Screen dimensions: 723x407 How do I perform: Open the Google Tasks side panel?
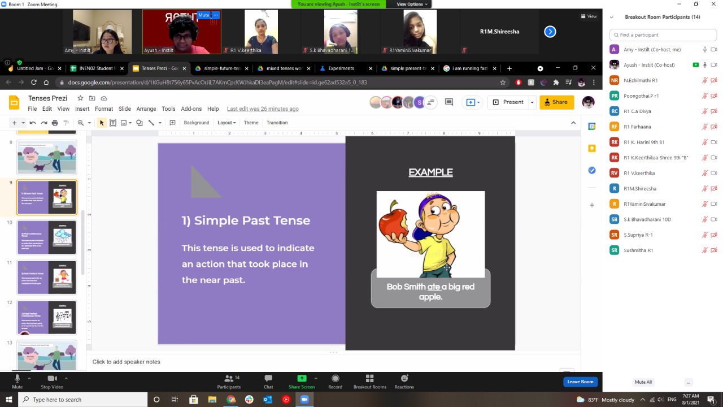592,170
